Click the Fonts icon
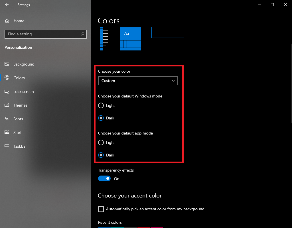Screen dimensions: 292x228 pos(7,119)
